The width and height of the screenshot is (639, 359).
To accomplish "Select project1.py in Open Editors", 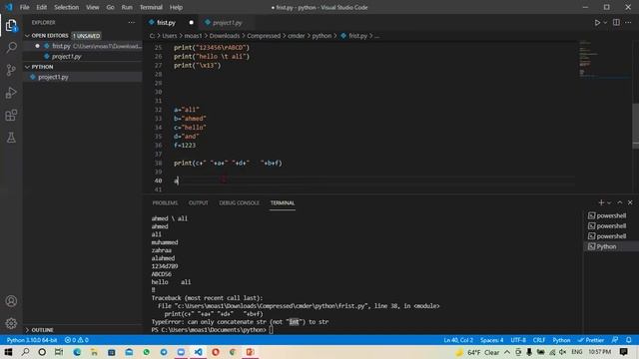I will [83, 56].
